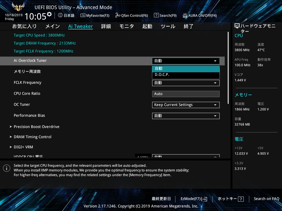Click Search on FAQ

click(266, 199)
